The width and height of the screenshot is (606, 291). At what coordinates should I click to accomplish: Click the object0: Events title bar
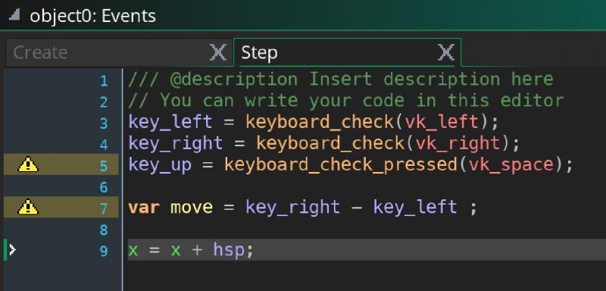303,15
